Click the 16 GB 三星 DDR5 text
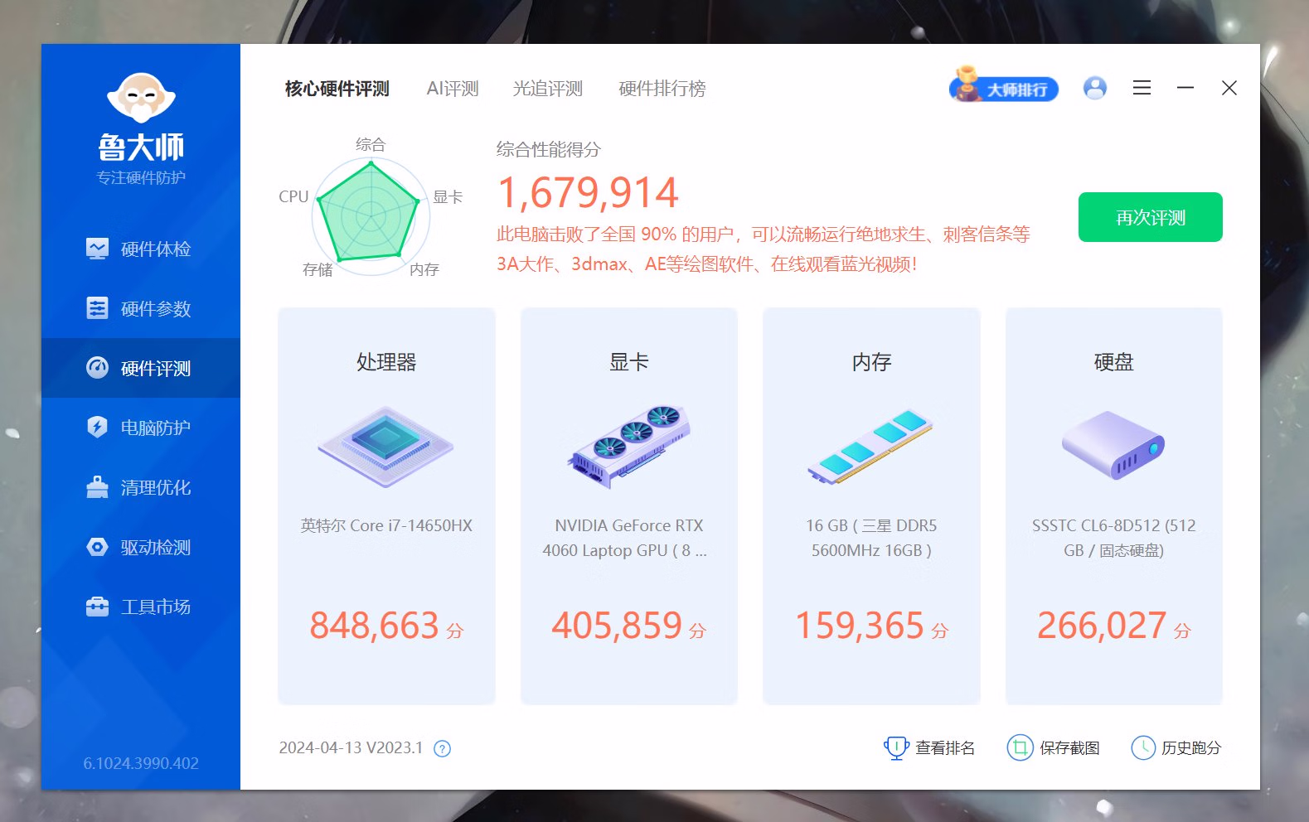This screenshot has height=822, width=1309. point(871,538)
